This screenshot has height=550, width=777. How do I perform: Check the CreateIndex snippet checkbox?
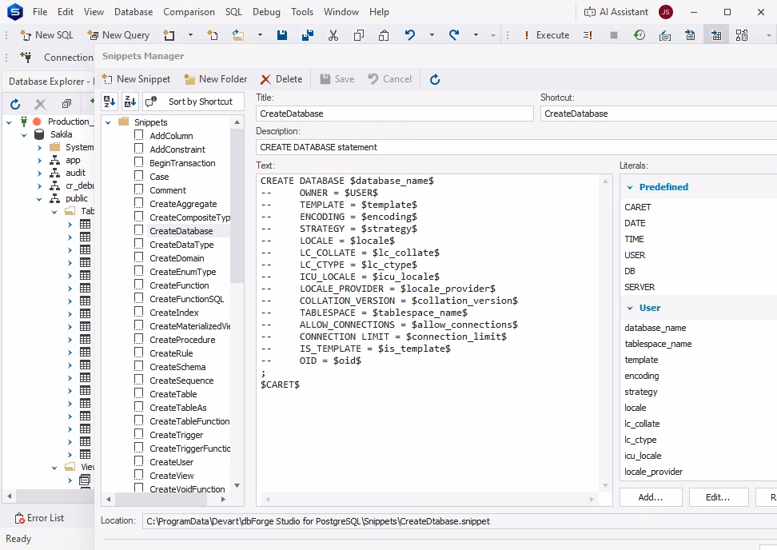(139, 312)
